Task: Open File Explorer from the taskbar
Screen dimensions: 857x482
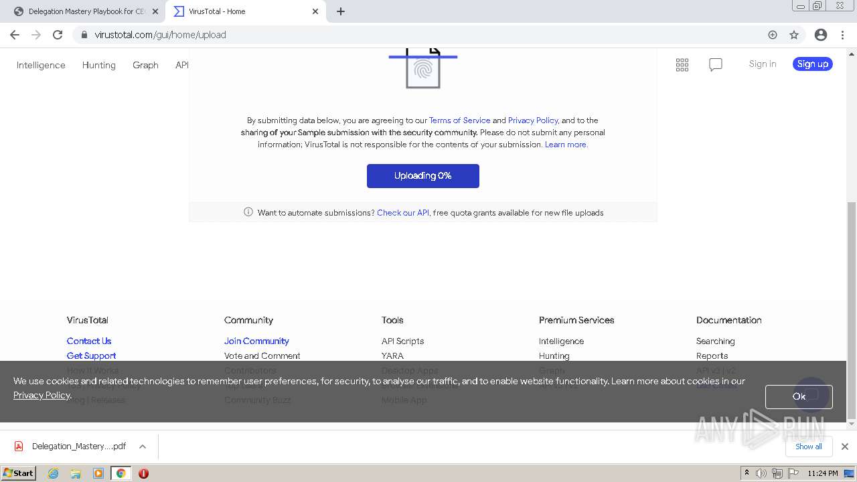Action: click(76, 473)
